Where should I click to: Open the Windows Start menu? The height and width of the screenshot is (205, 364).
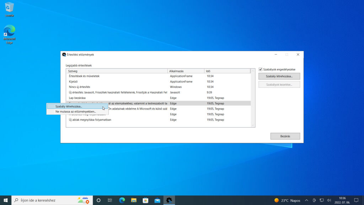click(6, 200)
